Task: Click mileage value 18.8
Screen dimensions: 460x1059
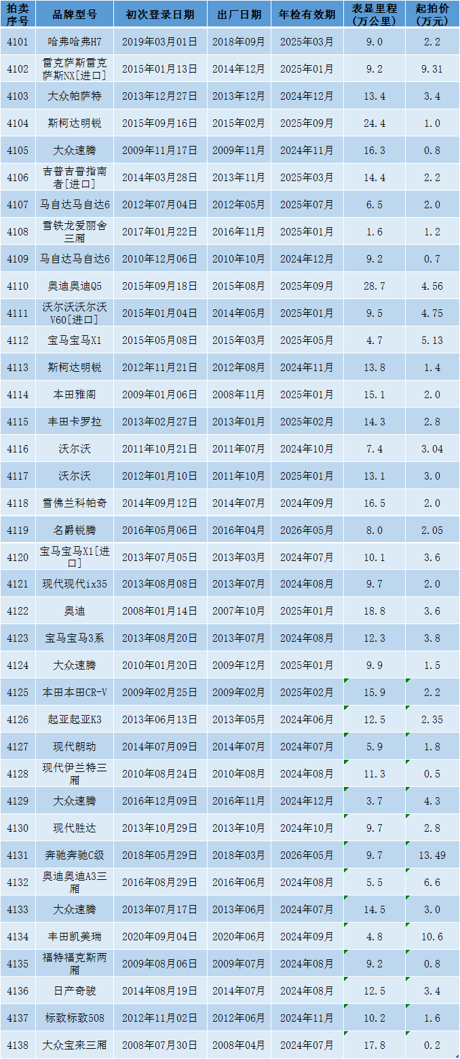Action: click(x=374, y=611)
